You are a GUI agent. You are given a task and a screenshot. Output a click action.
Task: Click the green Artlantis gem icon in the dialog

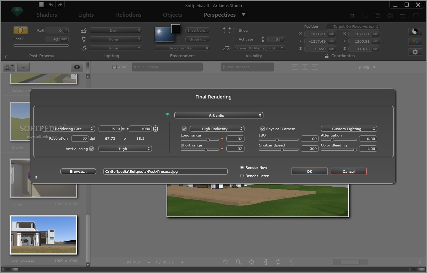pos(168,115)
